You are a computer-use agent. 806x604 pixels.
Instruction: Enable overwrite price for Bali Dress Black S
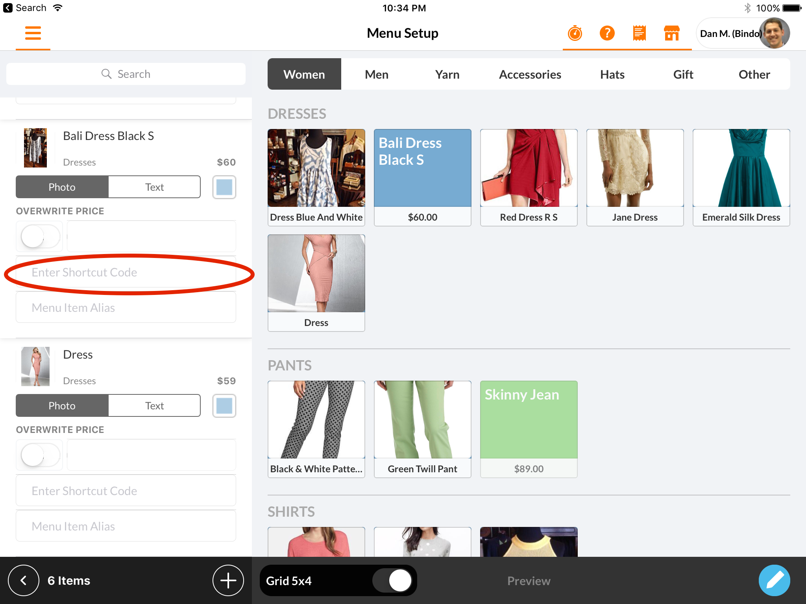40,236
